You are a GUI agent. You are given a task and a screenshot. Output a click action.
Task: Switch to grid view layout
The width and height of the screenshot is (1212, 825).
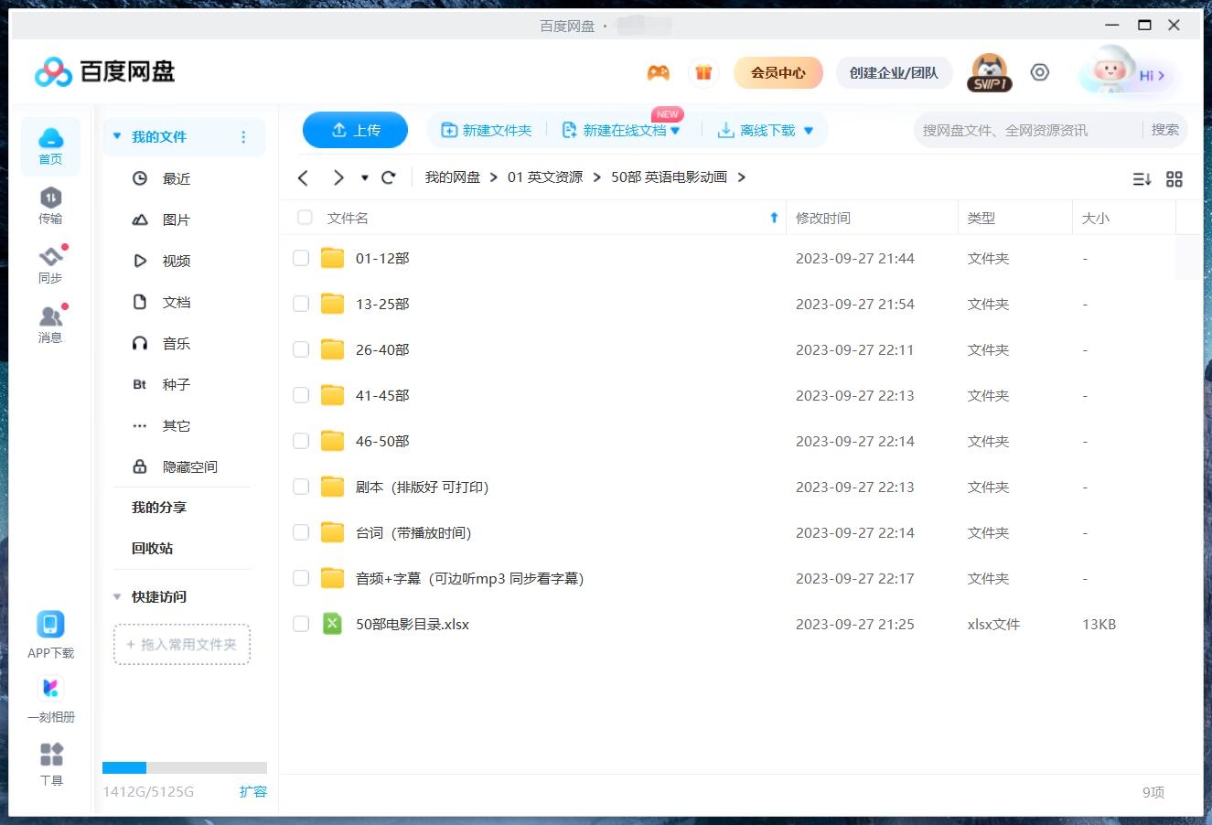click(1174, 179)
